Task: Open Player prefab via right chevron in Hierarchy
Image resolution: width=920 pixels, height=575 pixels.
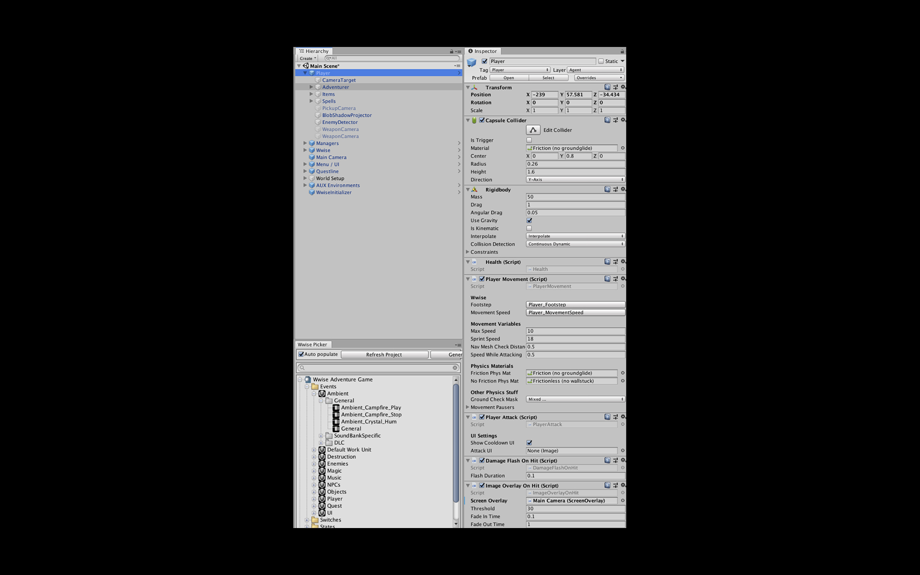Action: point(459,73)
